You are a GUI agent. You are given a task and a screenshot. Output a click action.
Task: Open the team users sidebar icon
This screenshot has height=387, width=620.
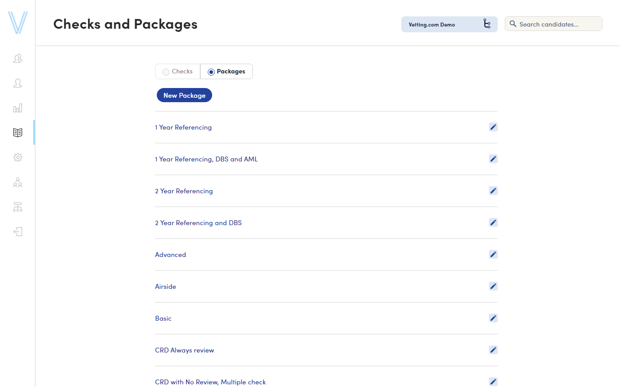tap(18, 182)
